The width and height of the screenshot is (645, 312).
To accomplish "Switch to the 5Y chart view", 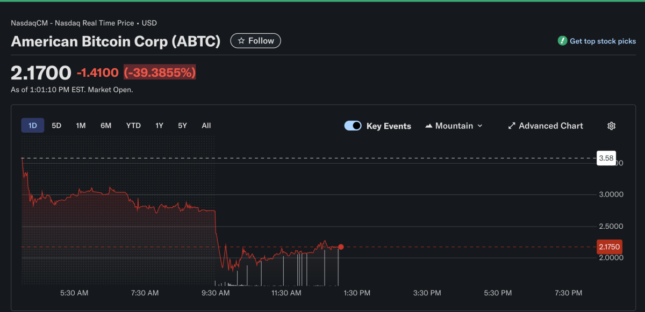I will point(182,125).
